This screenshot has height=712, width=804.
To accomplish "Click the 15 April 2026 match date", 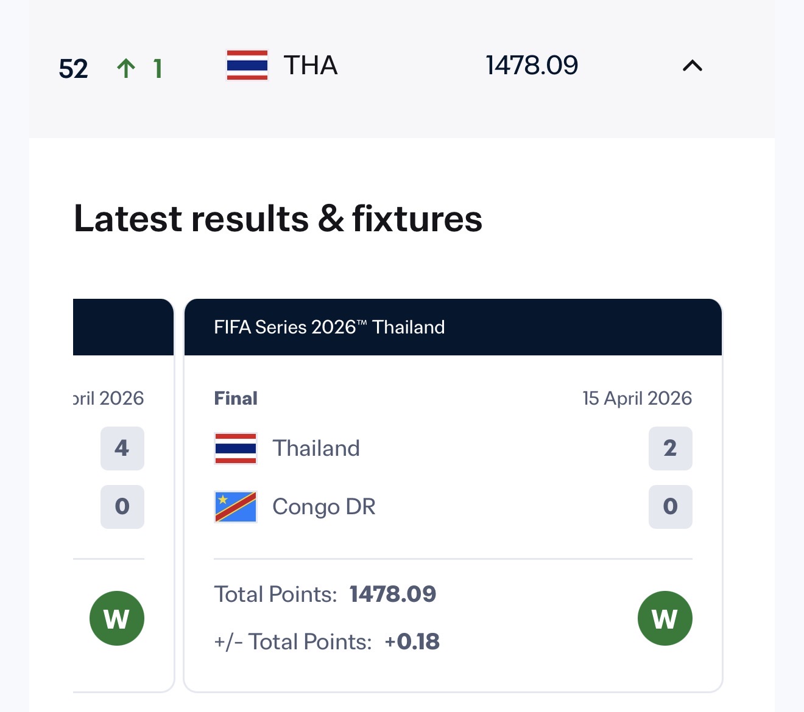I will pos(637,398).
